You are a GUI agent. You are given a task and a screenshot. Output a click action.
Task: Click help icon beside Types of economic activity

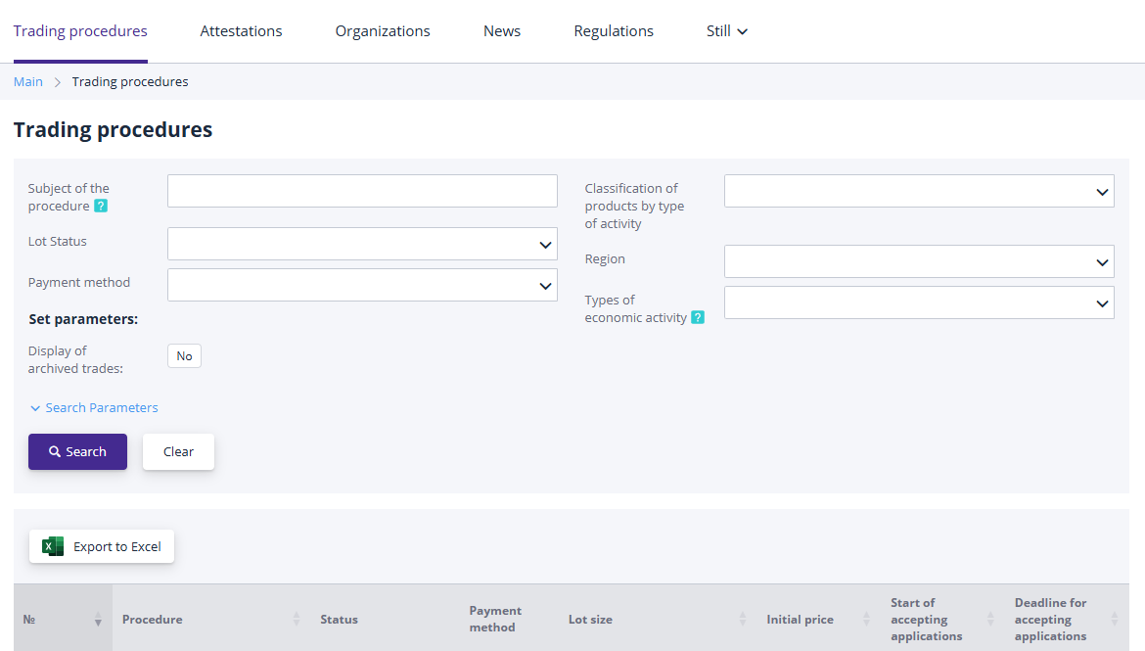coord(698,317)
